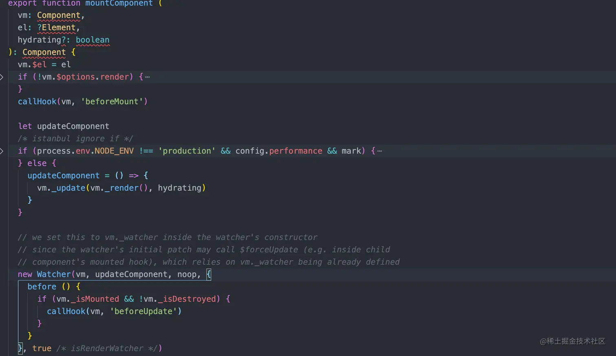Click the let keyword
This screenshot has width=616, height=356.
coord(25,126)
